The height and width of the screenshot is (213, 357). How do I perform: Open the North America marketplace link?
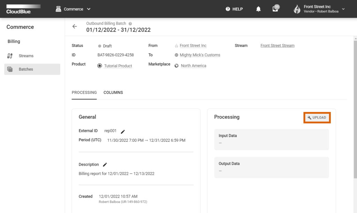(x=193, y=66)
